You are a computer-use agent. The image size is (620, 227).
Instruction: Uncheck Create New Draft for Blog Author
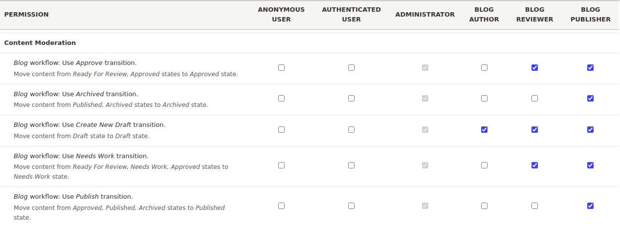pos(484,130)
